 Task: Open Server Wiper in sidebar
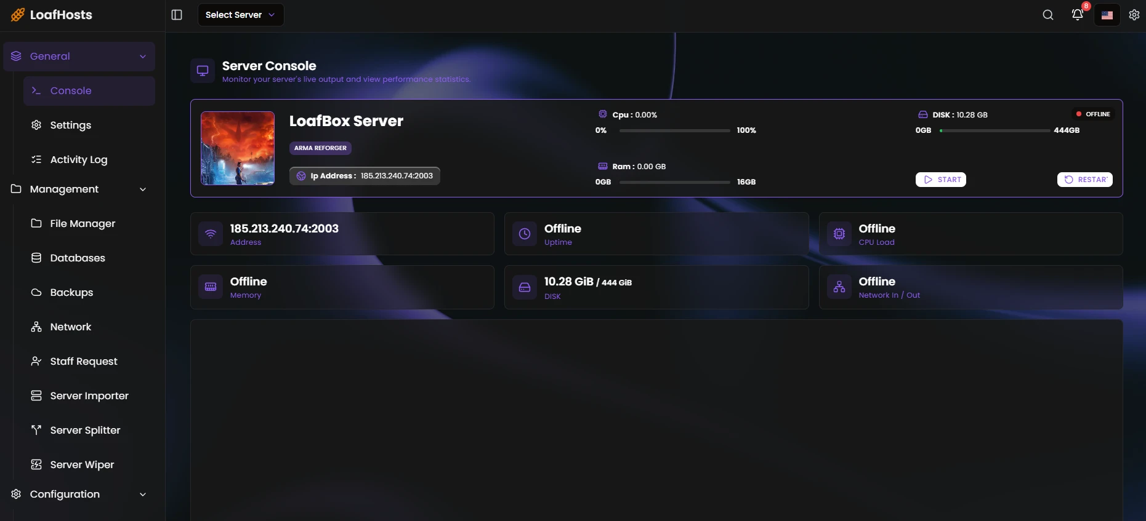82,464
